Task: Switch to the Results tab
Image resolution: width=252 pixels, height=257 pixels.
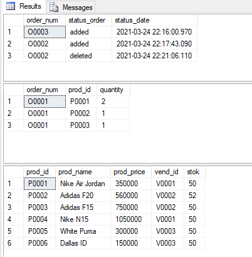Action: click(23, 6)
